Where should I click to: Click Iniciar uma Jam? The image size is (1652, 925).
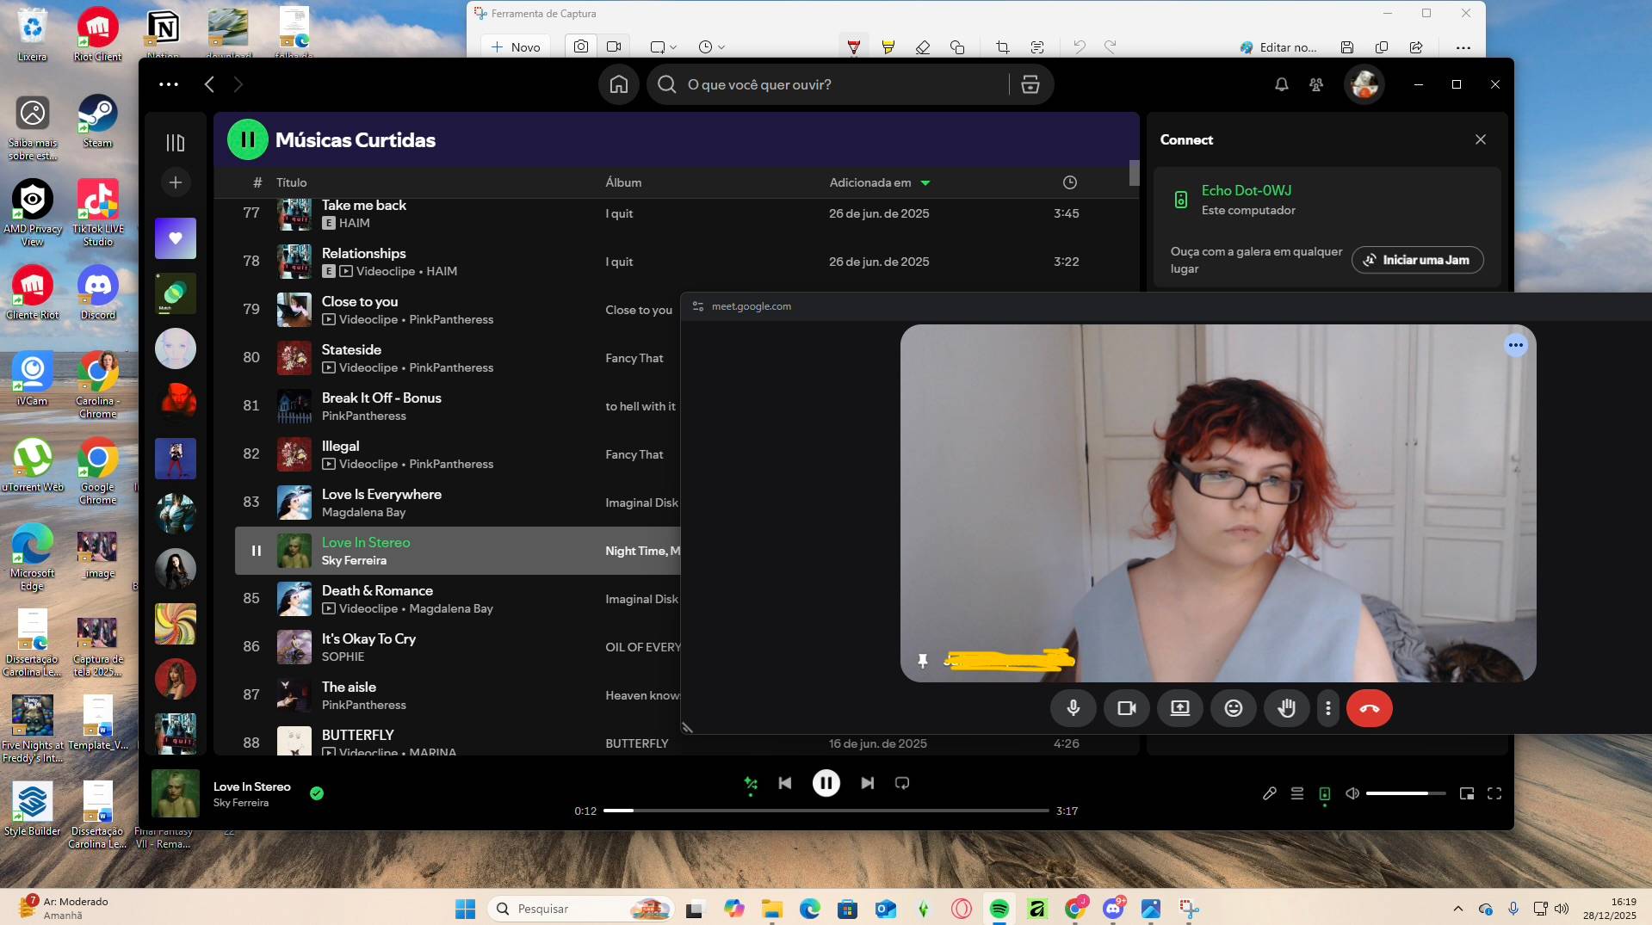coord(1417,260)
